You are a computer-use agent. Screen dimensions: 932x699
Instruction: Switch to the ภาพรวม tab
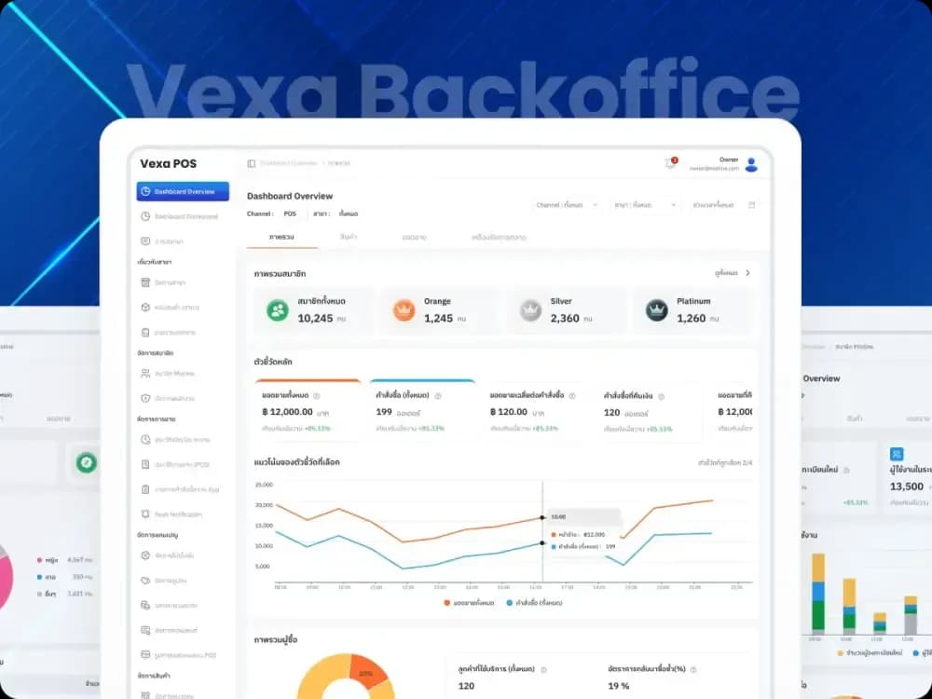281,237
